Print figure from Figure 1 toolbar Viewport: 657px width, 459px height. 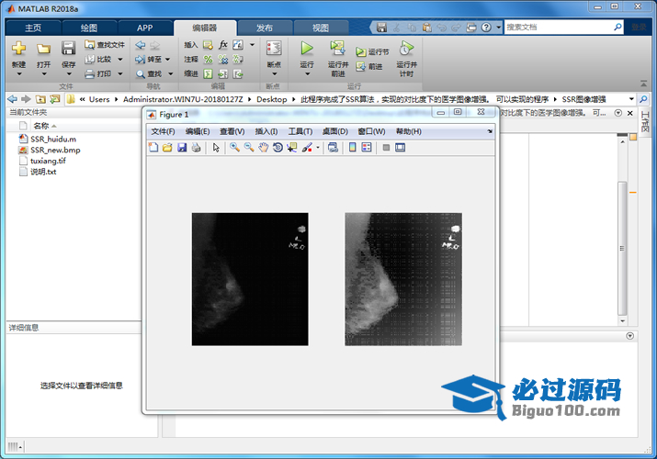(196, 147)
